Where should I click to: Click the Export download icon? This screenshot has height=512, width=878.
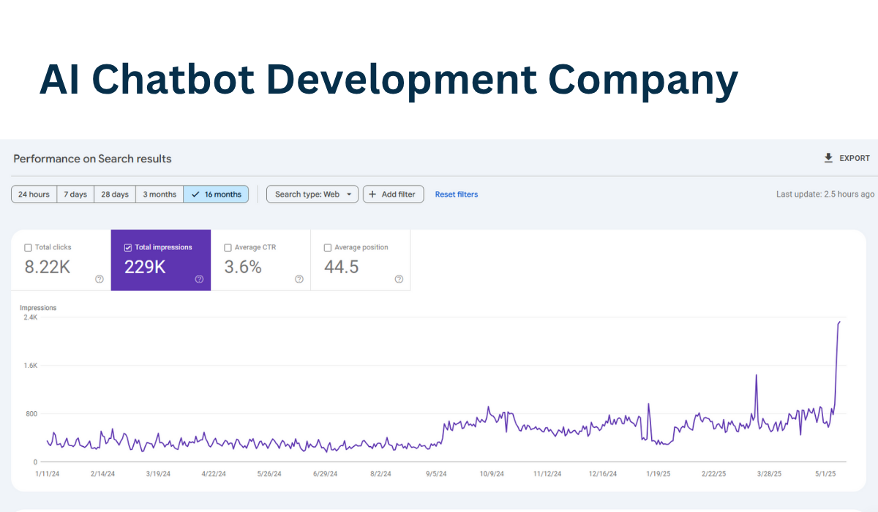828,158
